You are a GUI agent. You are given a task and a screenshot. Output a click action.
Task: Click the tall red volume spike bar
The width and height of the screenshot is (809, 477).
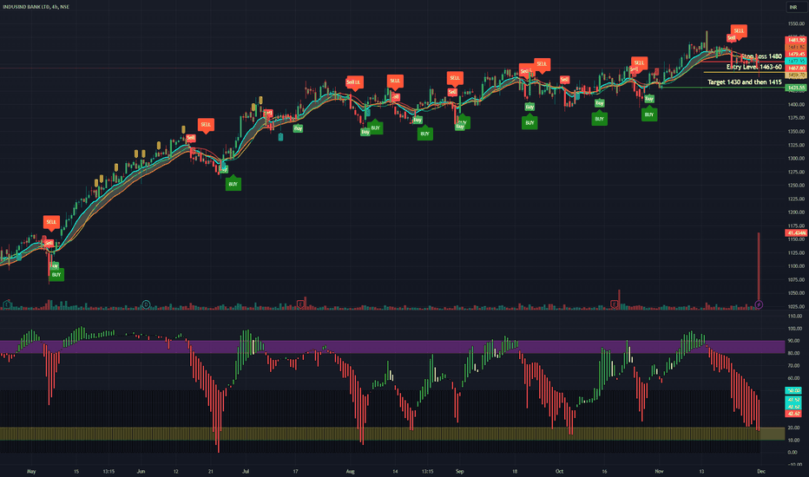click(x=759, y=268)
